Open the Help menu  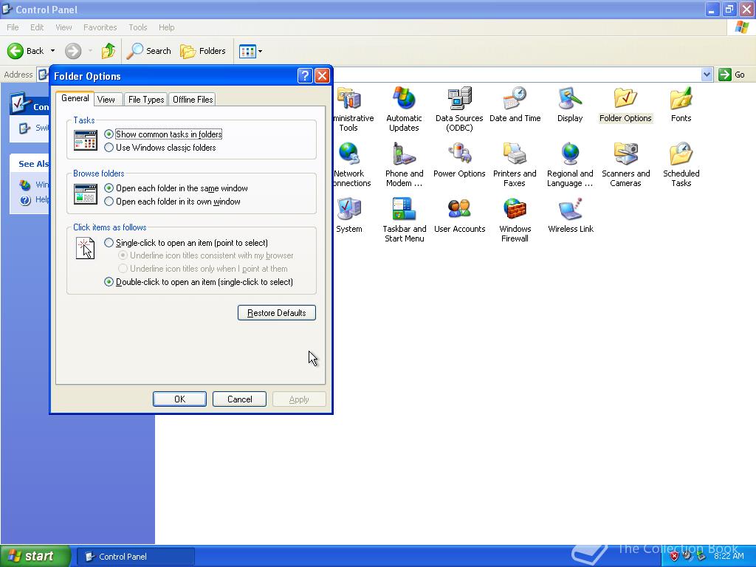click(x=166, y=27)
